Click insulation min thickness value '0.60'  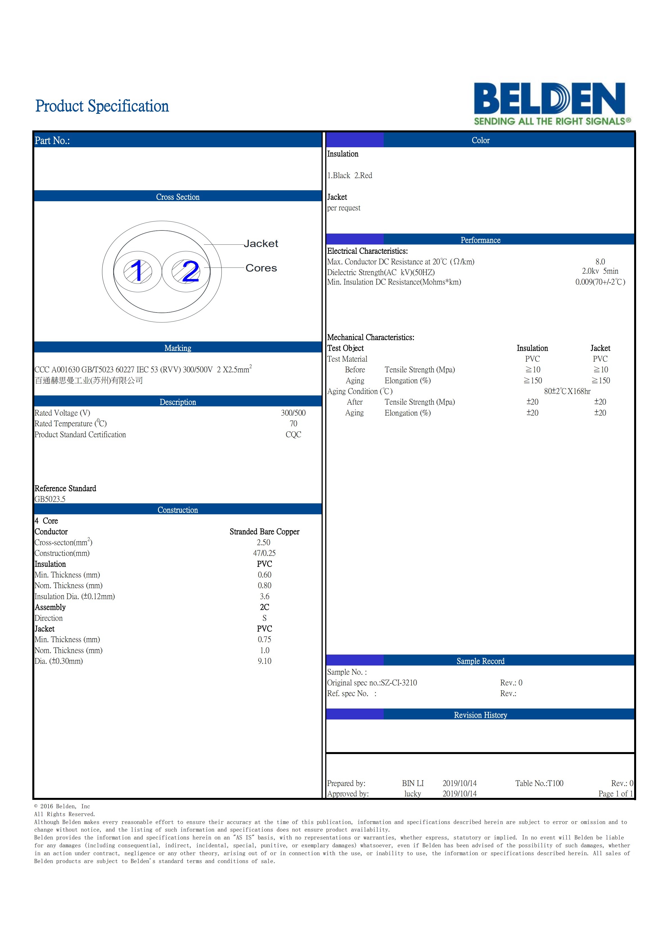pos(265,575)
